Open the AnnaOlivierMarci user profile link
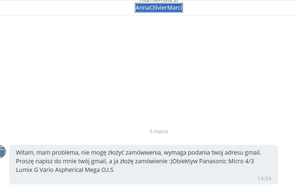 click(x=159, y=8)
